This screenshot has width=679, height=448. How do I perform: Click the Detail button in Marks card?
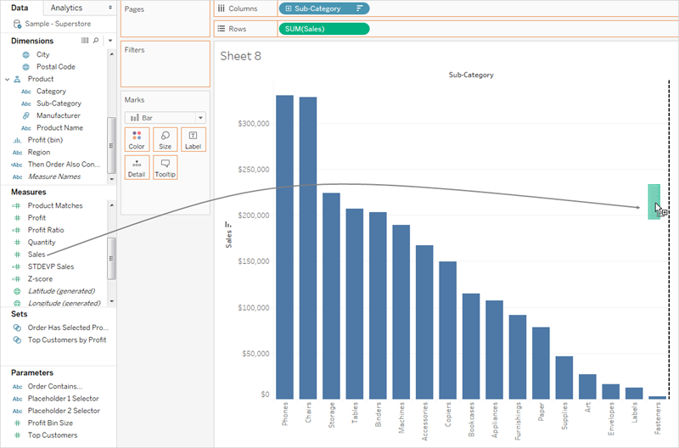137,167
